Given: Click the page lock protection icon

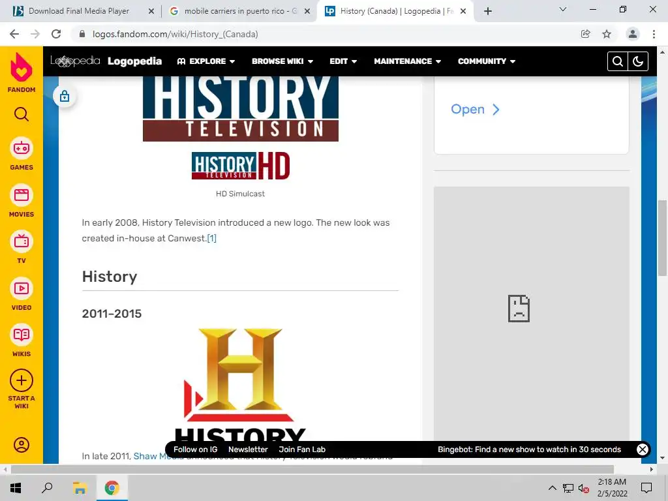Looking at the screenshot, I should tap(65, 97).
